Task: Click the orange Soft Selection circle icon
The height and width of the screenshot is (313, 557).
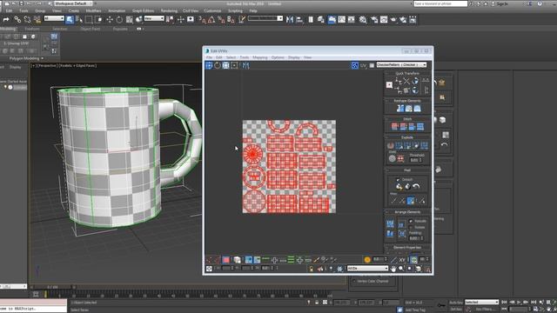Action: 367,260
